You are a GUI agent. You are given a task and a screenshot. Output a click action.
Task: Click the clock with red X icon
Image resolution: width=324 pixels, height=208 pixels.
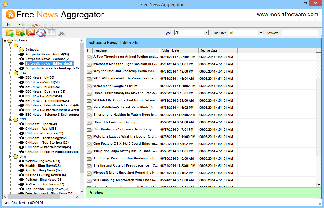[x=41, y=32]
